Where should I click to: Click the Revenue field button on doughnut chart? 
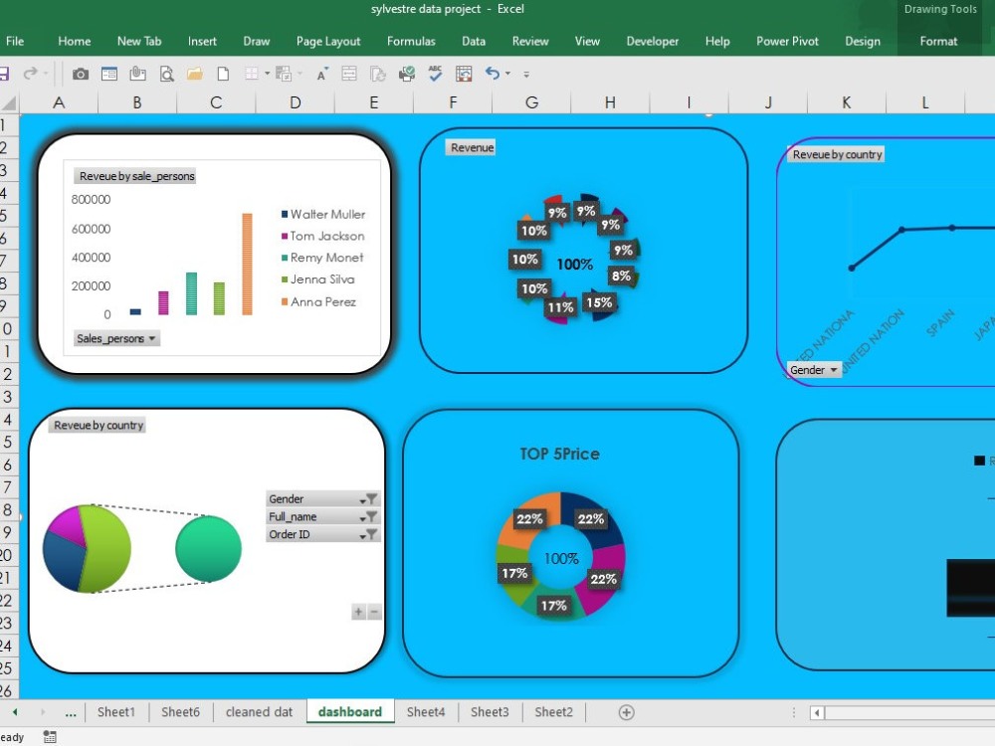(472, 147)
